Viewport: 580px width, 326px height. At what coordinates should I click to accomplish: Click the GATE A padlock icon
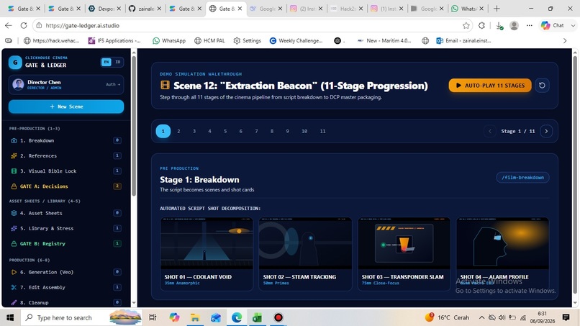point(14,186)
